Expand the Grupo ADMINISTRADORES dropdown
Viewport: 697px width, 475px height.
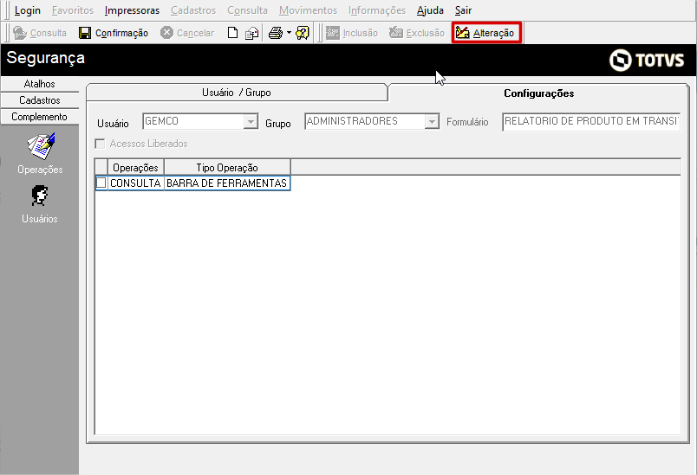pyautogui.click(x=432, y=121)
